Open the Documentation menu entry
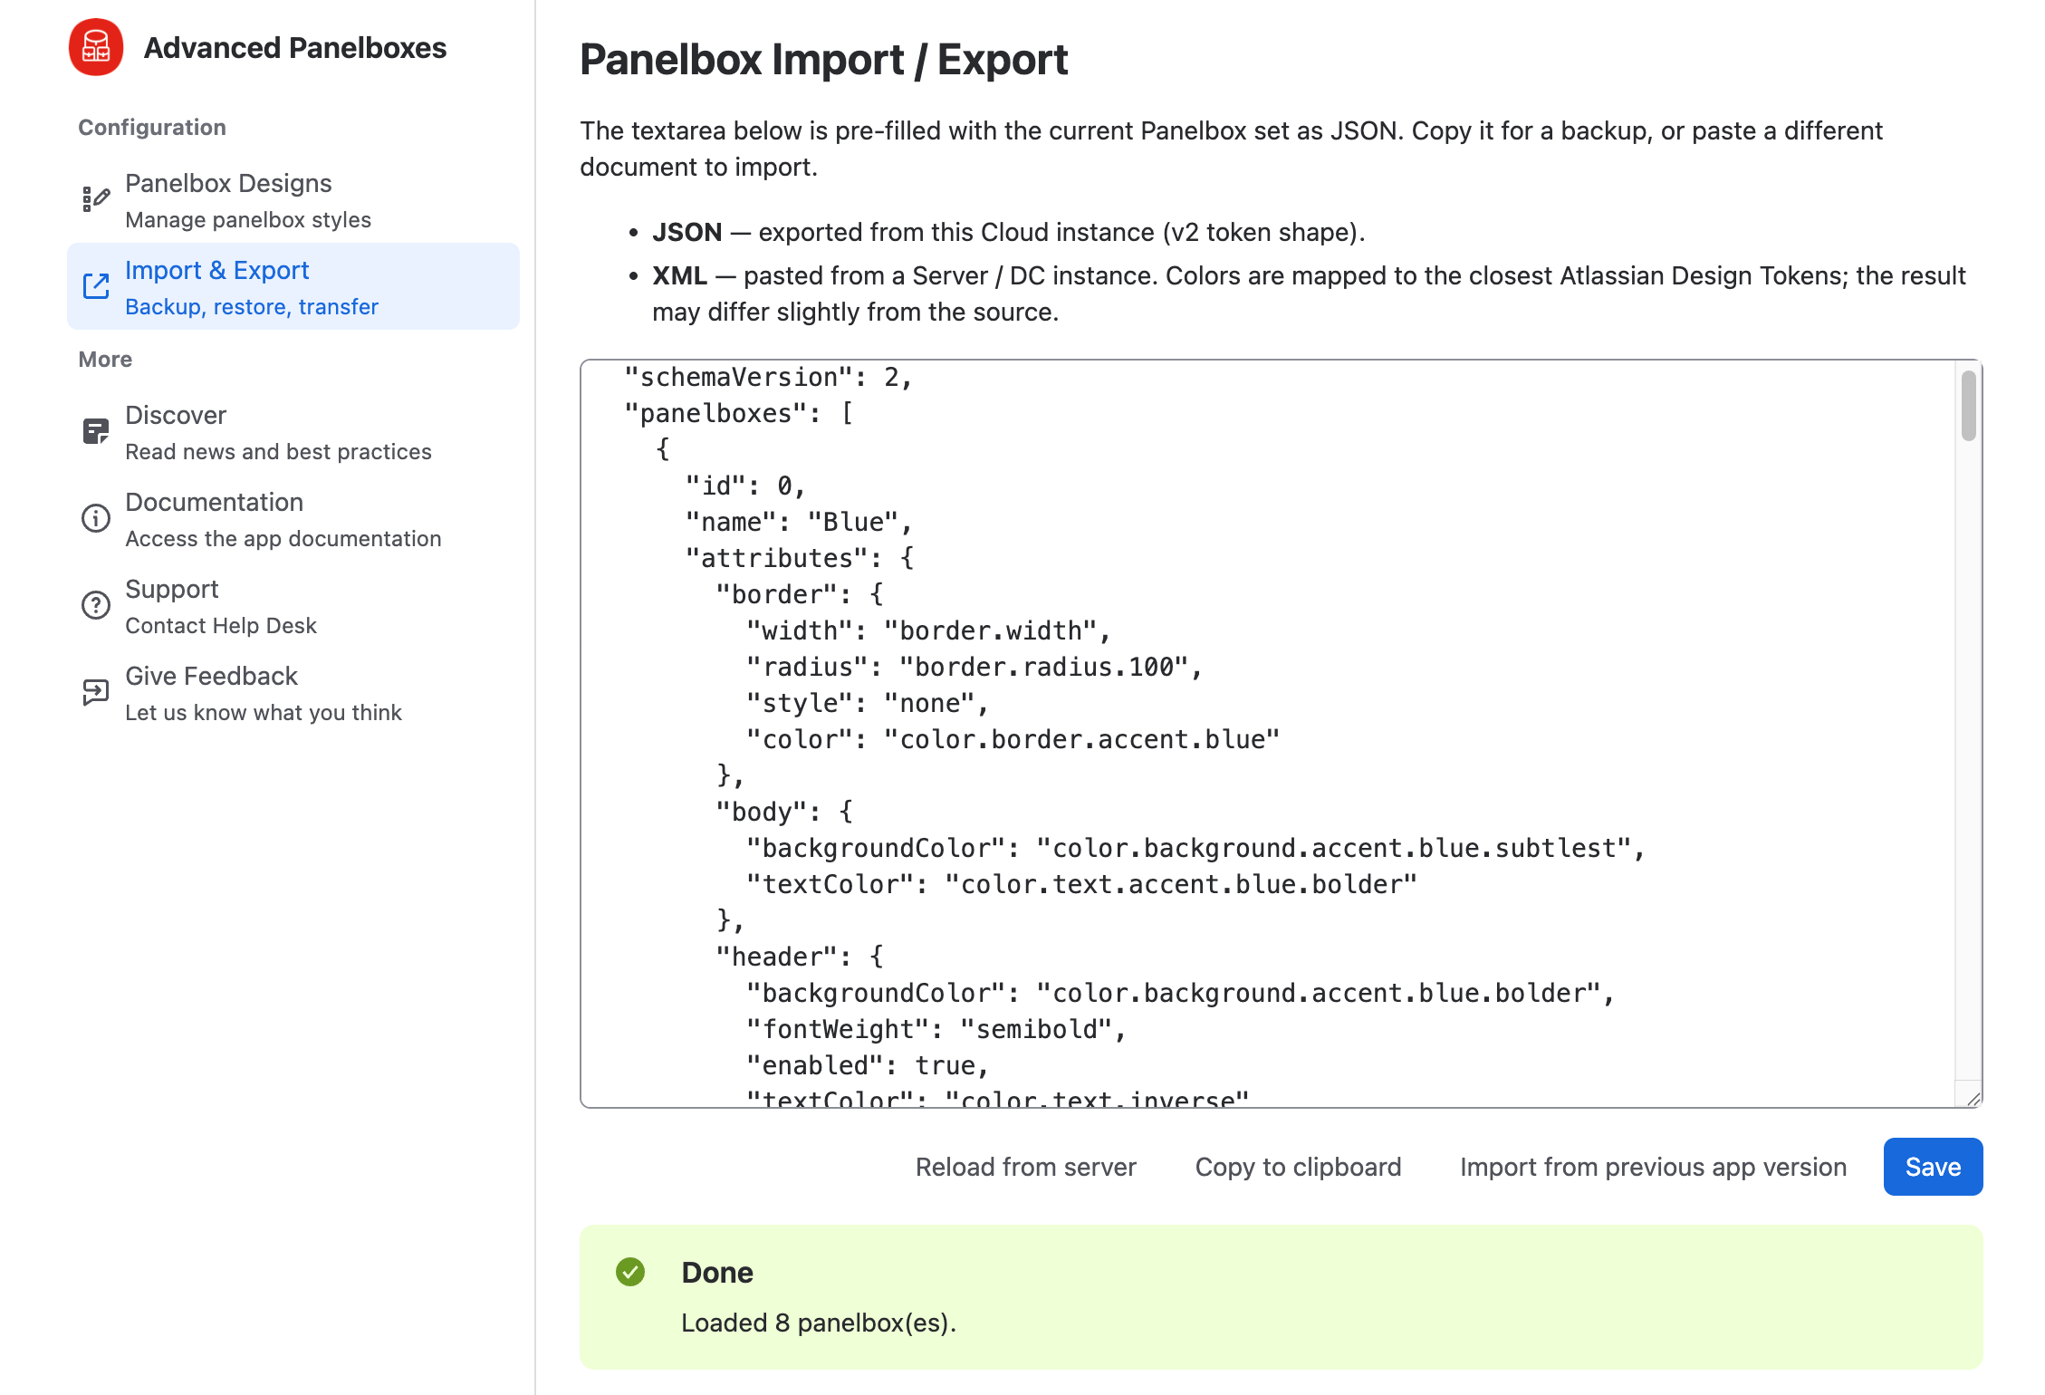Viewport: 2045px width, 1395px height. (x=293, y=518)
